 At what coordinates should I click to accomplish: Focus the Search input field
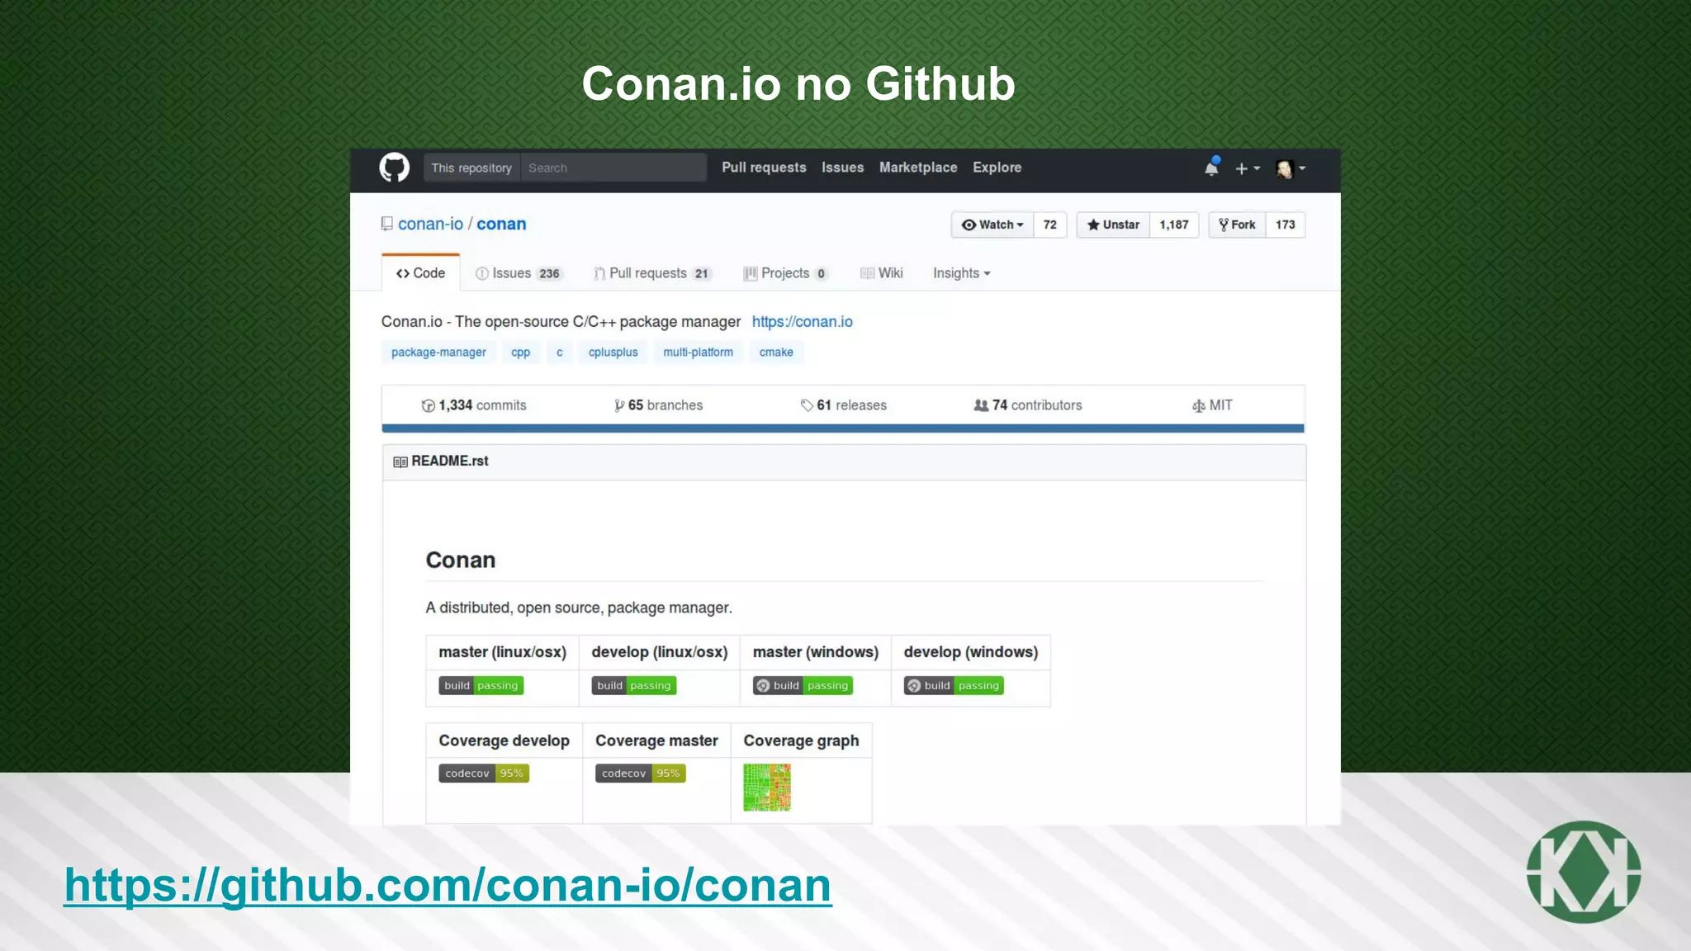pyautogui.click(x=613, y=168)
